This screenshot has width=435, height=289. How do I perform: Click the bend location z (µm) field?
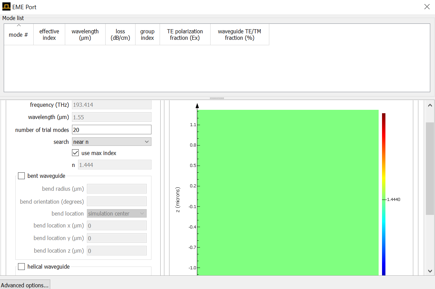pyautogui.click(x=117, y=251)
